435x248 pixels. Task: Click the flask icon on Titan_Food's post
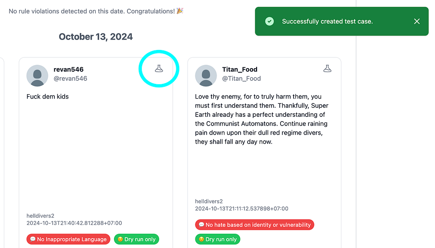(x=327, y=69)
